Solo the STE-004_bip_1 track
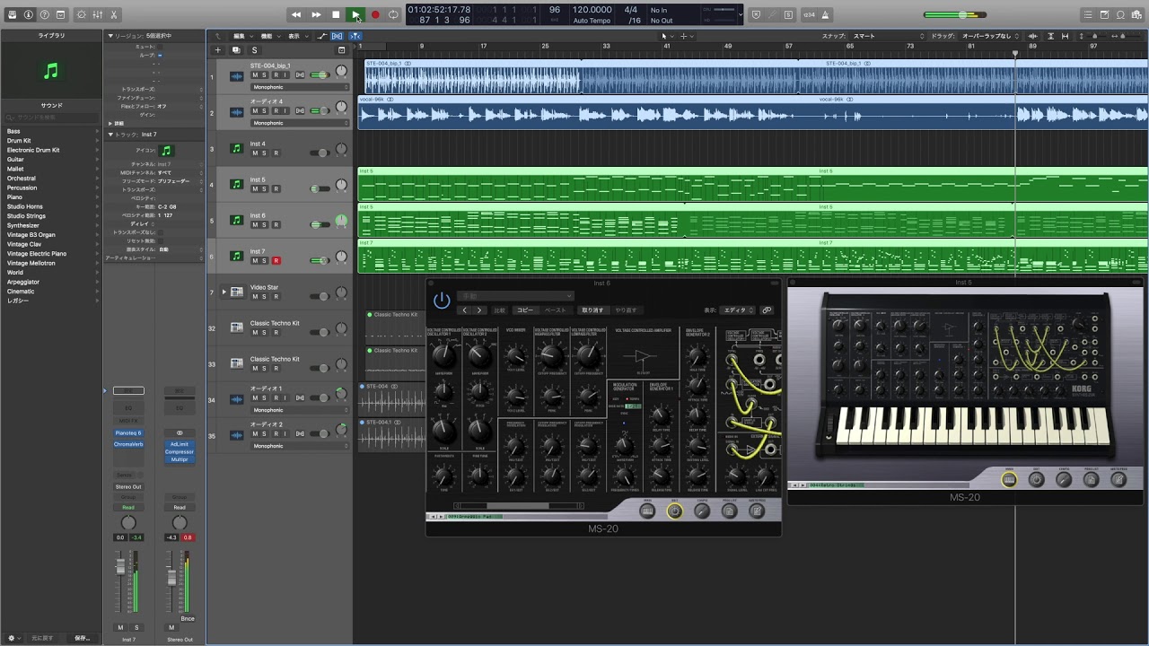The image size is (1149, 646). tap(266, 75)
